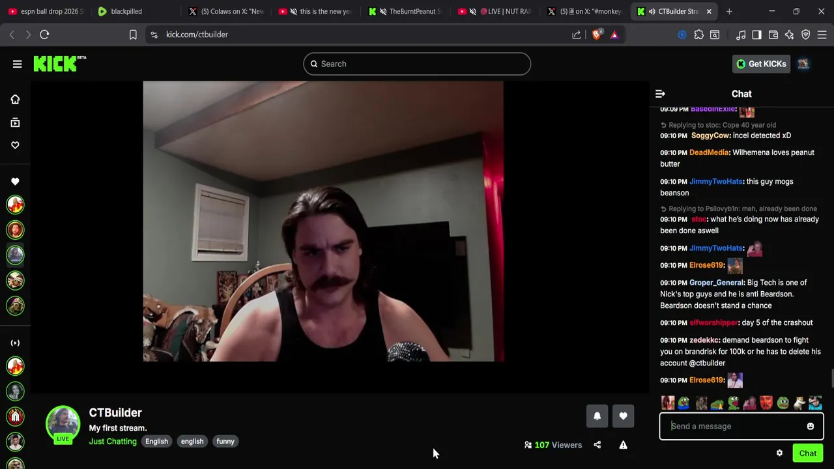Open the media control music note icon
Image resolution: width=834 pixels, height=469 pixels.
741,35
